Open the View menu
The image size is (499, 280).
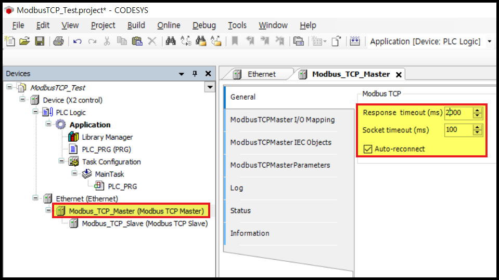pos(70,25)
